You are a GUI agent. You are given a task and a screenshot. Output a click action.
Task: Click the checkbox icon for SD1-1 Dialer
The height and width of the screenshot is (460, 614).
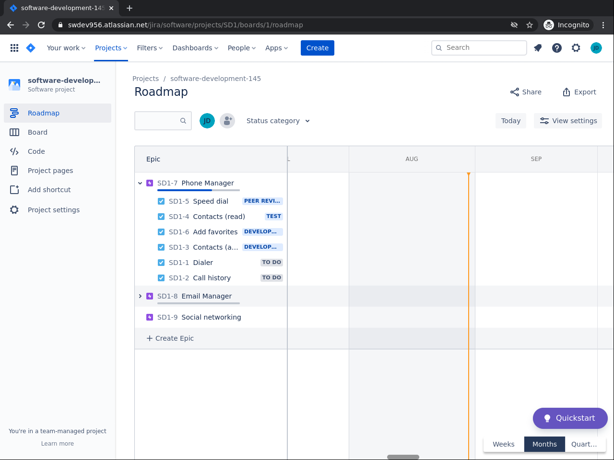(x=161, y=263)
